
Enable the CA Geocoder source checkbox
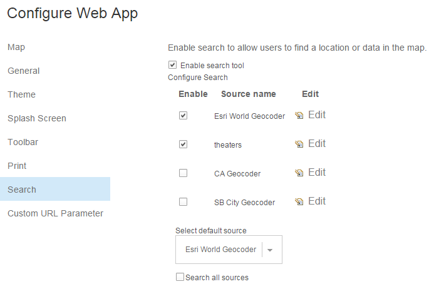pyautogui.click(x=183, y=173)
